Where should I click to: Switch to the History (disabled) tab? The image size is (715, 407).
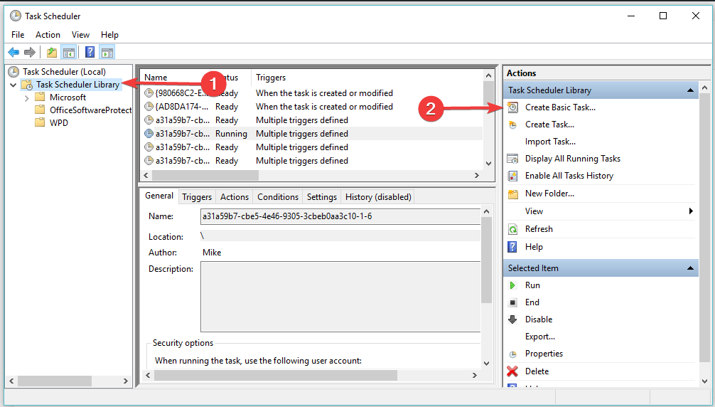point(378,196)
